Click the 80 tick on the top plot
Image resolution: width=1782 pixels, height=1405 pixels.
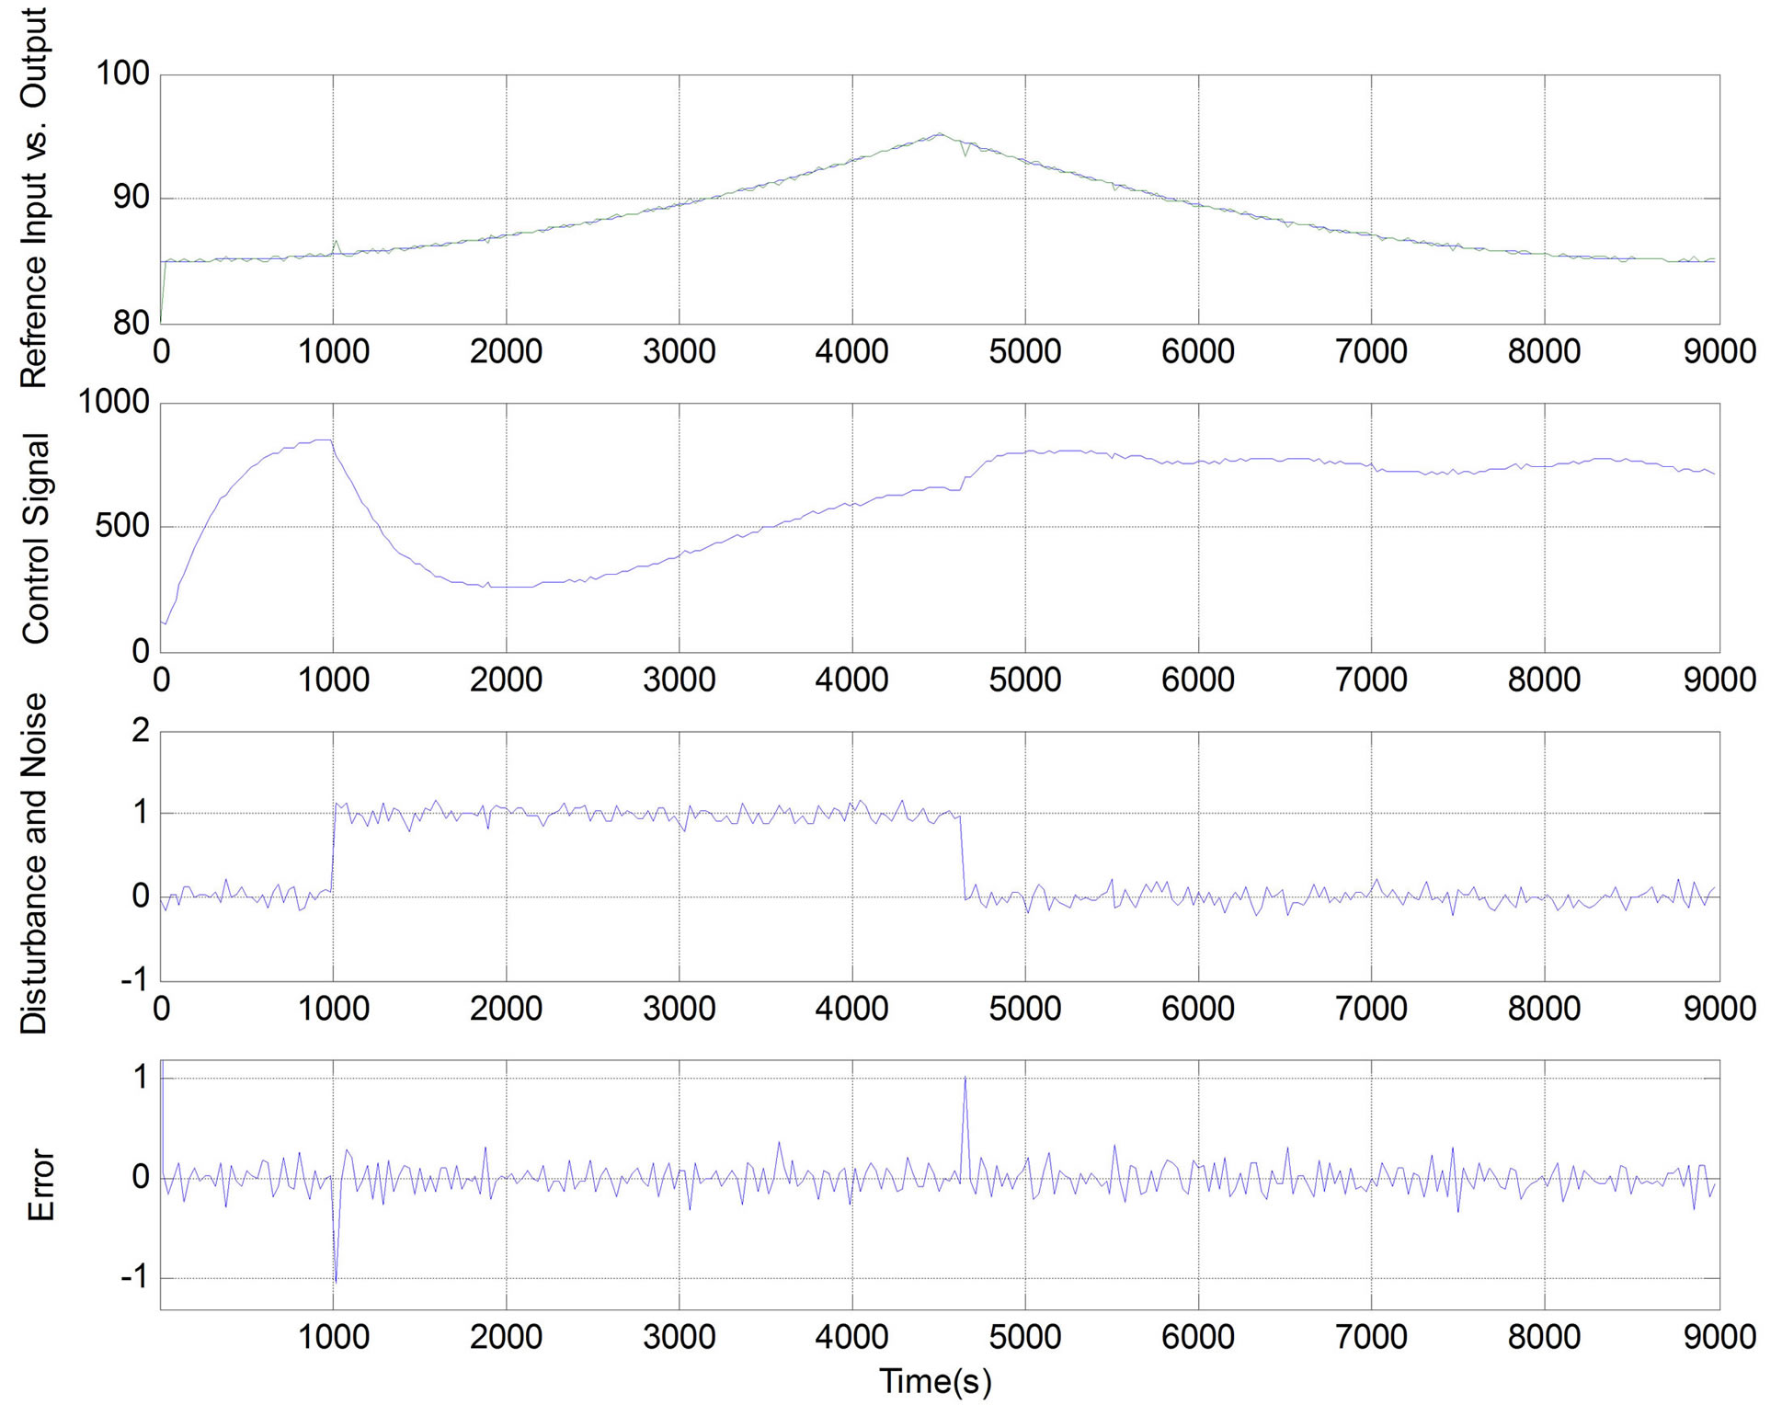point(131,323)
